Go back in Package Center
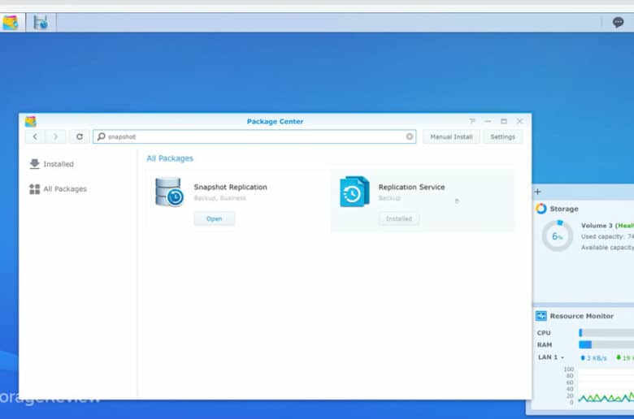 [35, 136]
